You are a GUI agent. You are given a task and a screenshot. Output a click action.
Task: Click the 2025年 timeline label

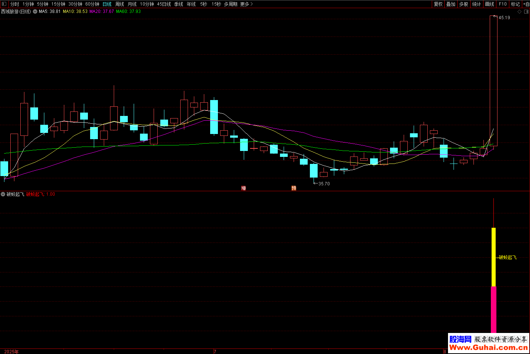(11, 351)
